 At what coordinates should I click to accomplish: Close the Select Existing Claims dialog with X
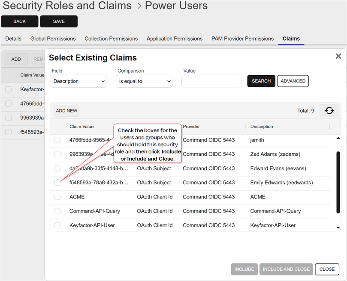coord(338,56)
